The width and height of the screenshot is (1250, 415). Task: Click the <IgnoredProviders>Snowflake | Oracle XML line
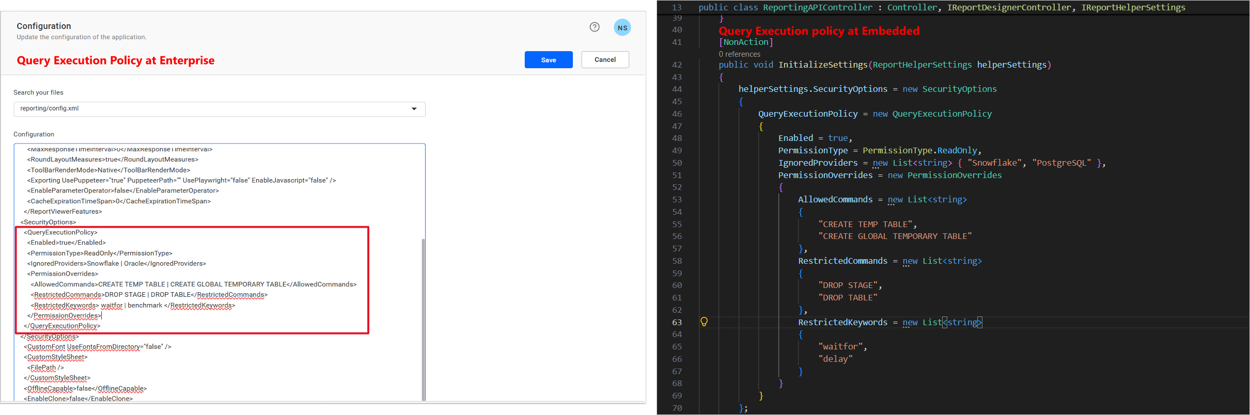point(117,263)
